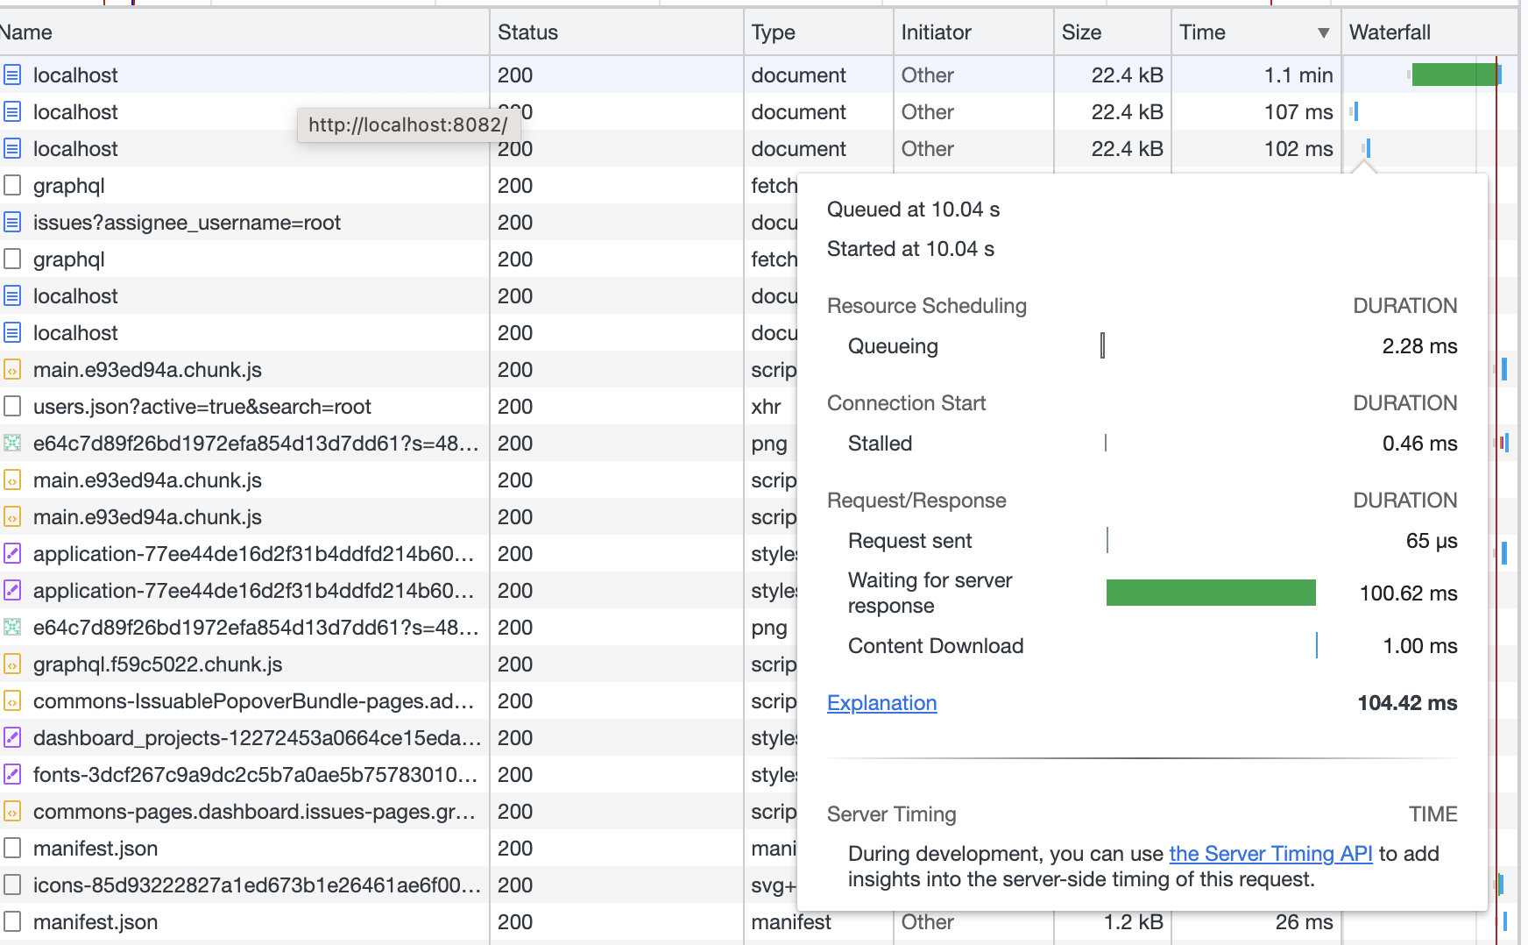Select the last manifest.json request row
This screenshot has width=1528, height=945.
[95, 922]
